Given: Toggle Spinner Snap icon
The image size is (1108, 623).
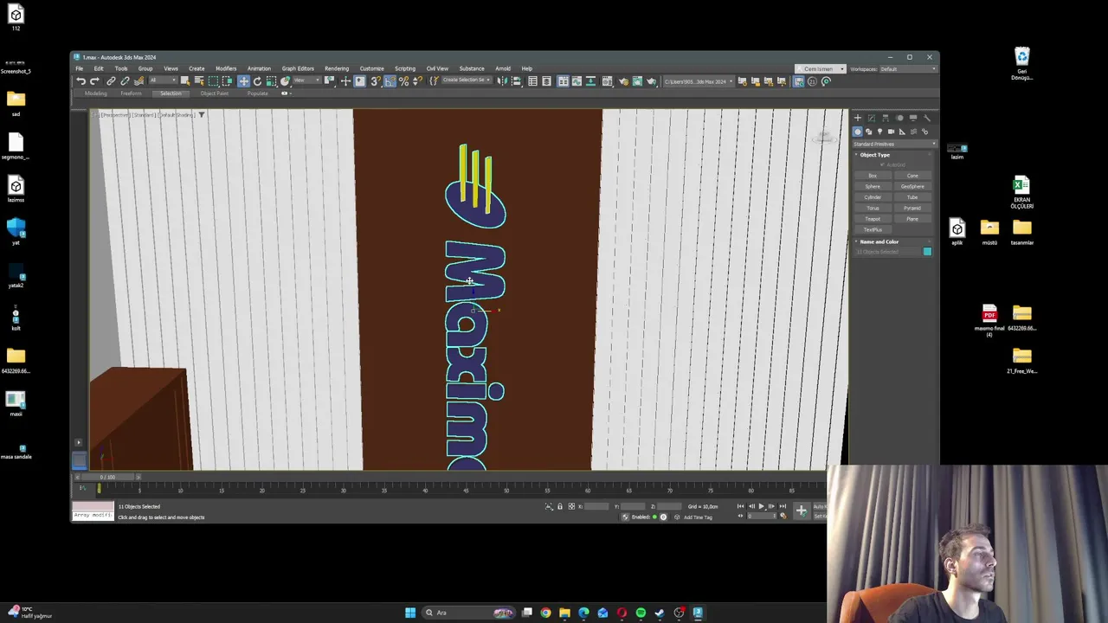Looking at the screenshot, I should pos(417,81).
